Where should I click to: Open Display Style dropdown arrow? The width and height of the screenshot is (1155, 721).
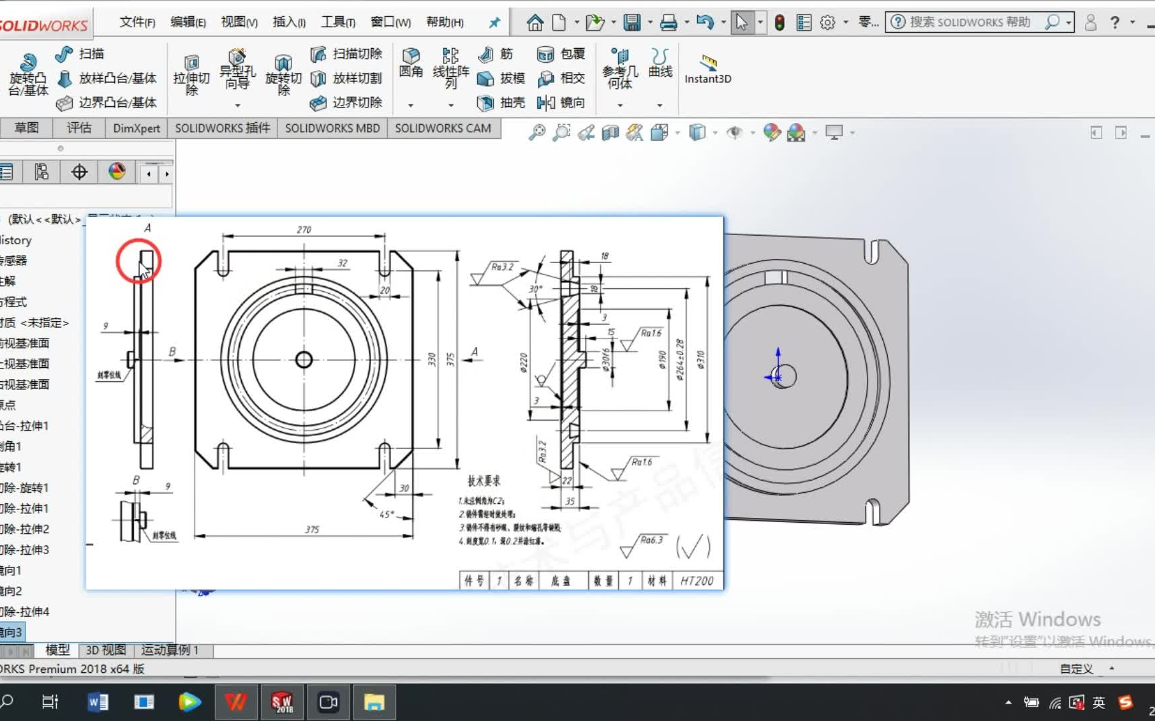point(715,133)
